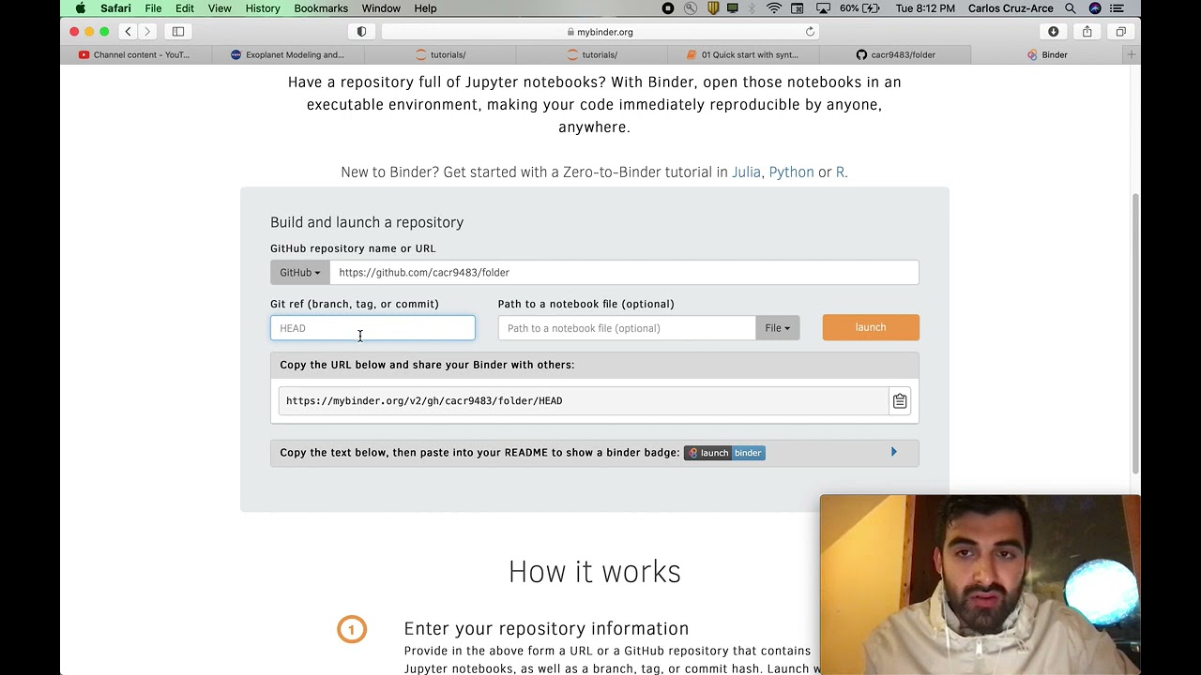Open the Edit menu
Viewport: 1201px width, 675px height.
[x=185, y=8]
